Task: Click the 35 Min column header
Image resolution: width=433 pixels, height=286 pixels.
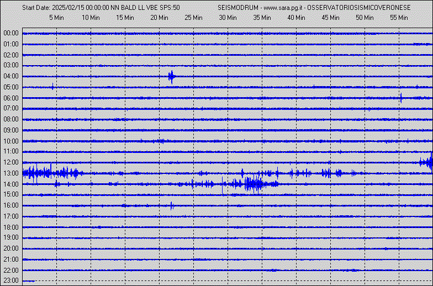Action: click(262, 18)
